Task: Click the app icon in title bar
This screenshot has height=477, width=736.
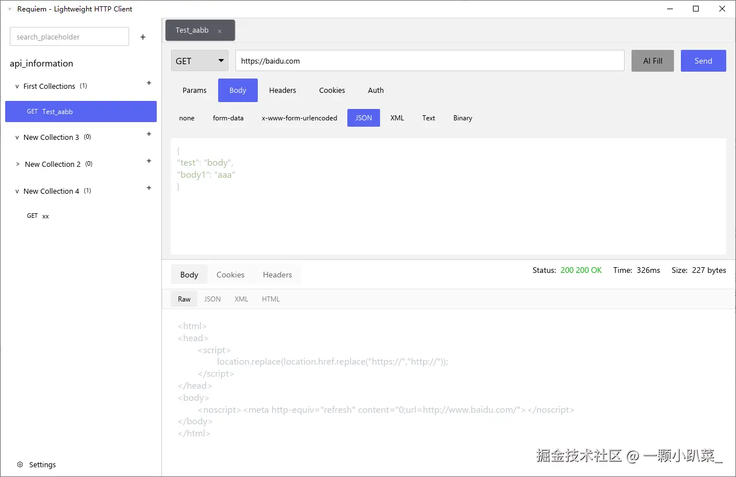Action: [10, 9]
